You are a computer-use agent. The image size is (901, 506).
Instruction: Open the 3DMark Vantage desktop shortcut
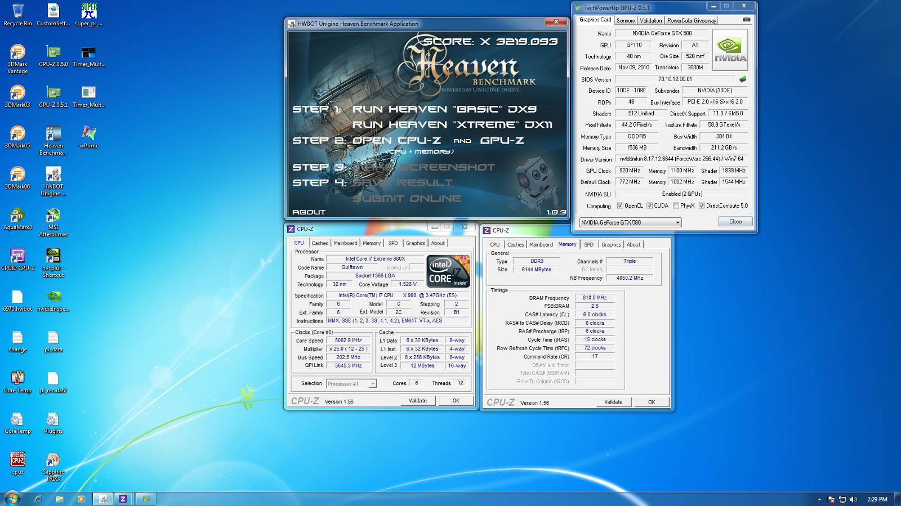click(17, 59)
